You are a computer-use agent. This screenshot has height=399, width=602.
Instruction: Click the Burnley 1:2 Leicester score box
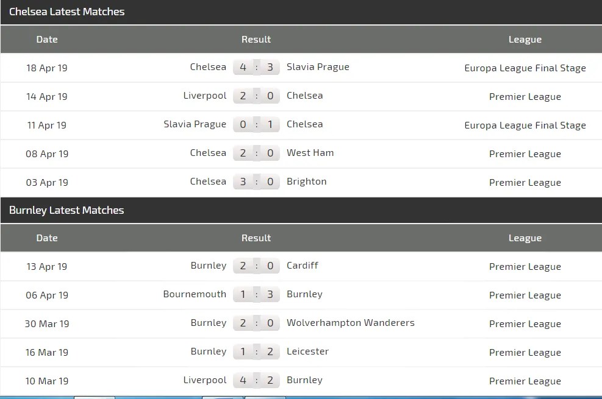(x=256, y=352)
